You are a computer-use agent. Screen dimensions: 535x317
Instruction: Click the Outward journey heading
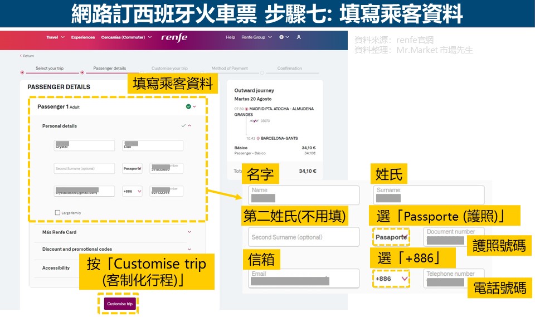[254, 90]
